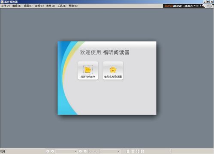Expand the page number dropdown
The image size is (214, 154).
(x=75, y=151)
